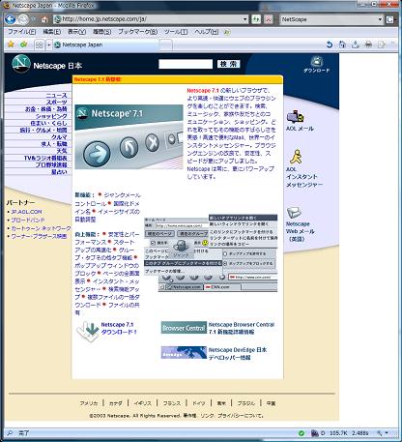
Task: Click the browser Back arrow button
Action: [x=10, y=19]
